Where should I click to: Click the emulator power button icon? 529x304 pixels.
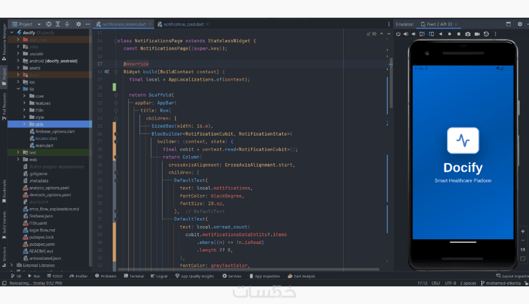pyautogui.click(x=398, y=34)
